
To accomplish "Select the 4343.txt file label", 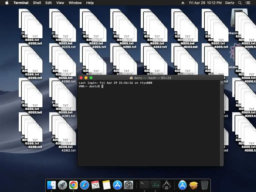I will (x=127, y=43).
